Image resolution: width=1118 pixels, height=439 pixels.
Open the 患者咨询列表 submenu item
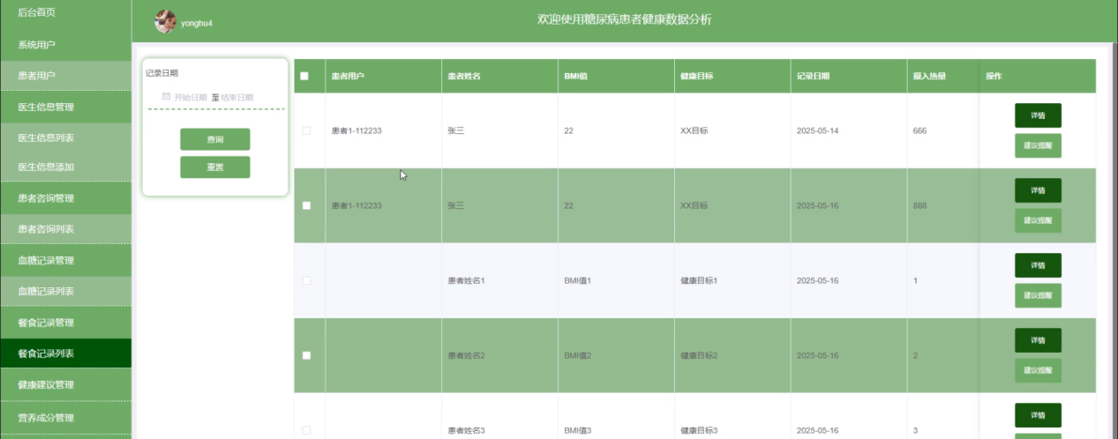coord(65,229)
